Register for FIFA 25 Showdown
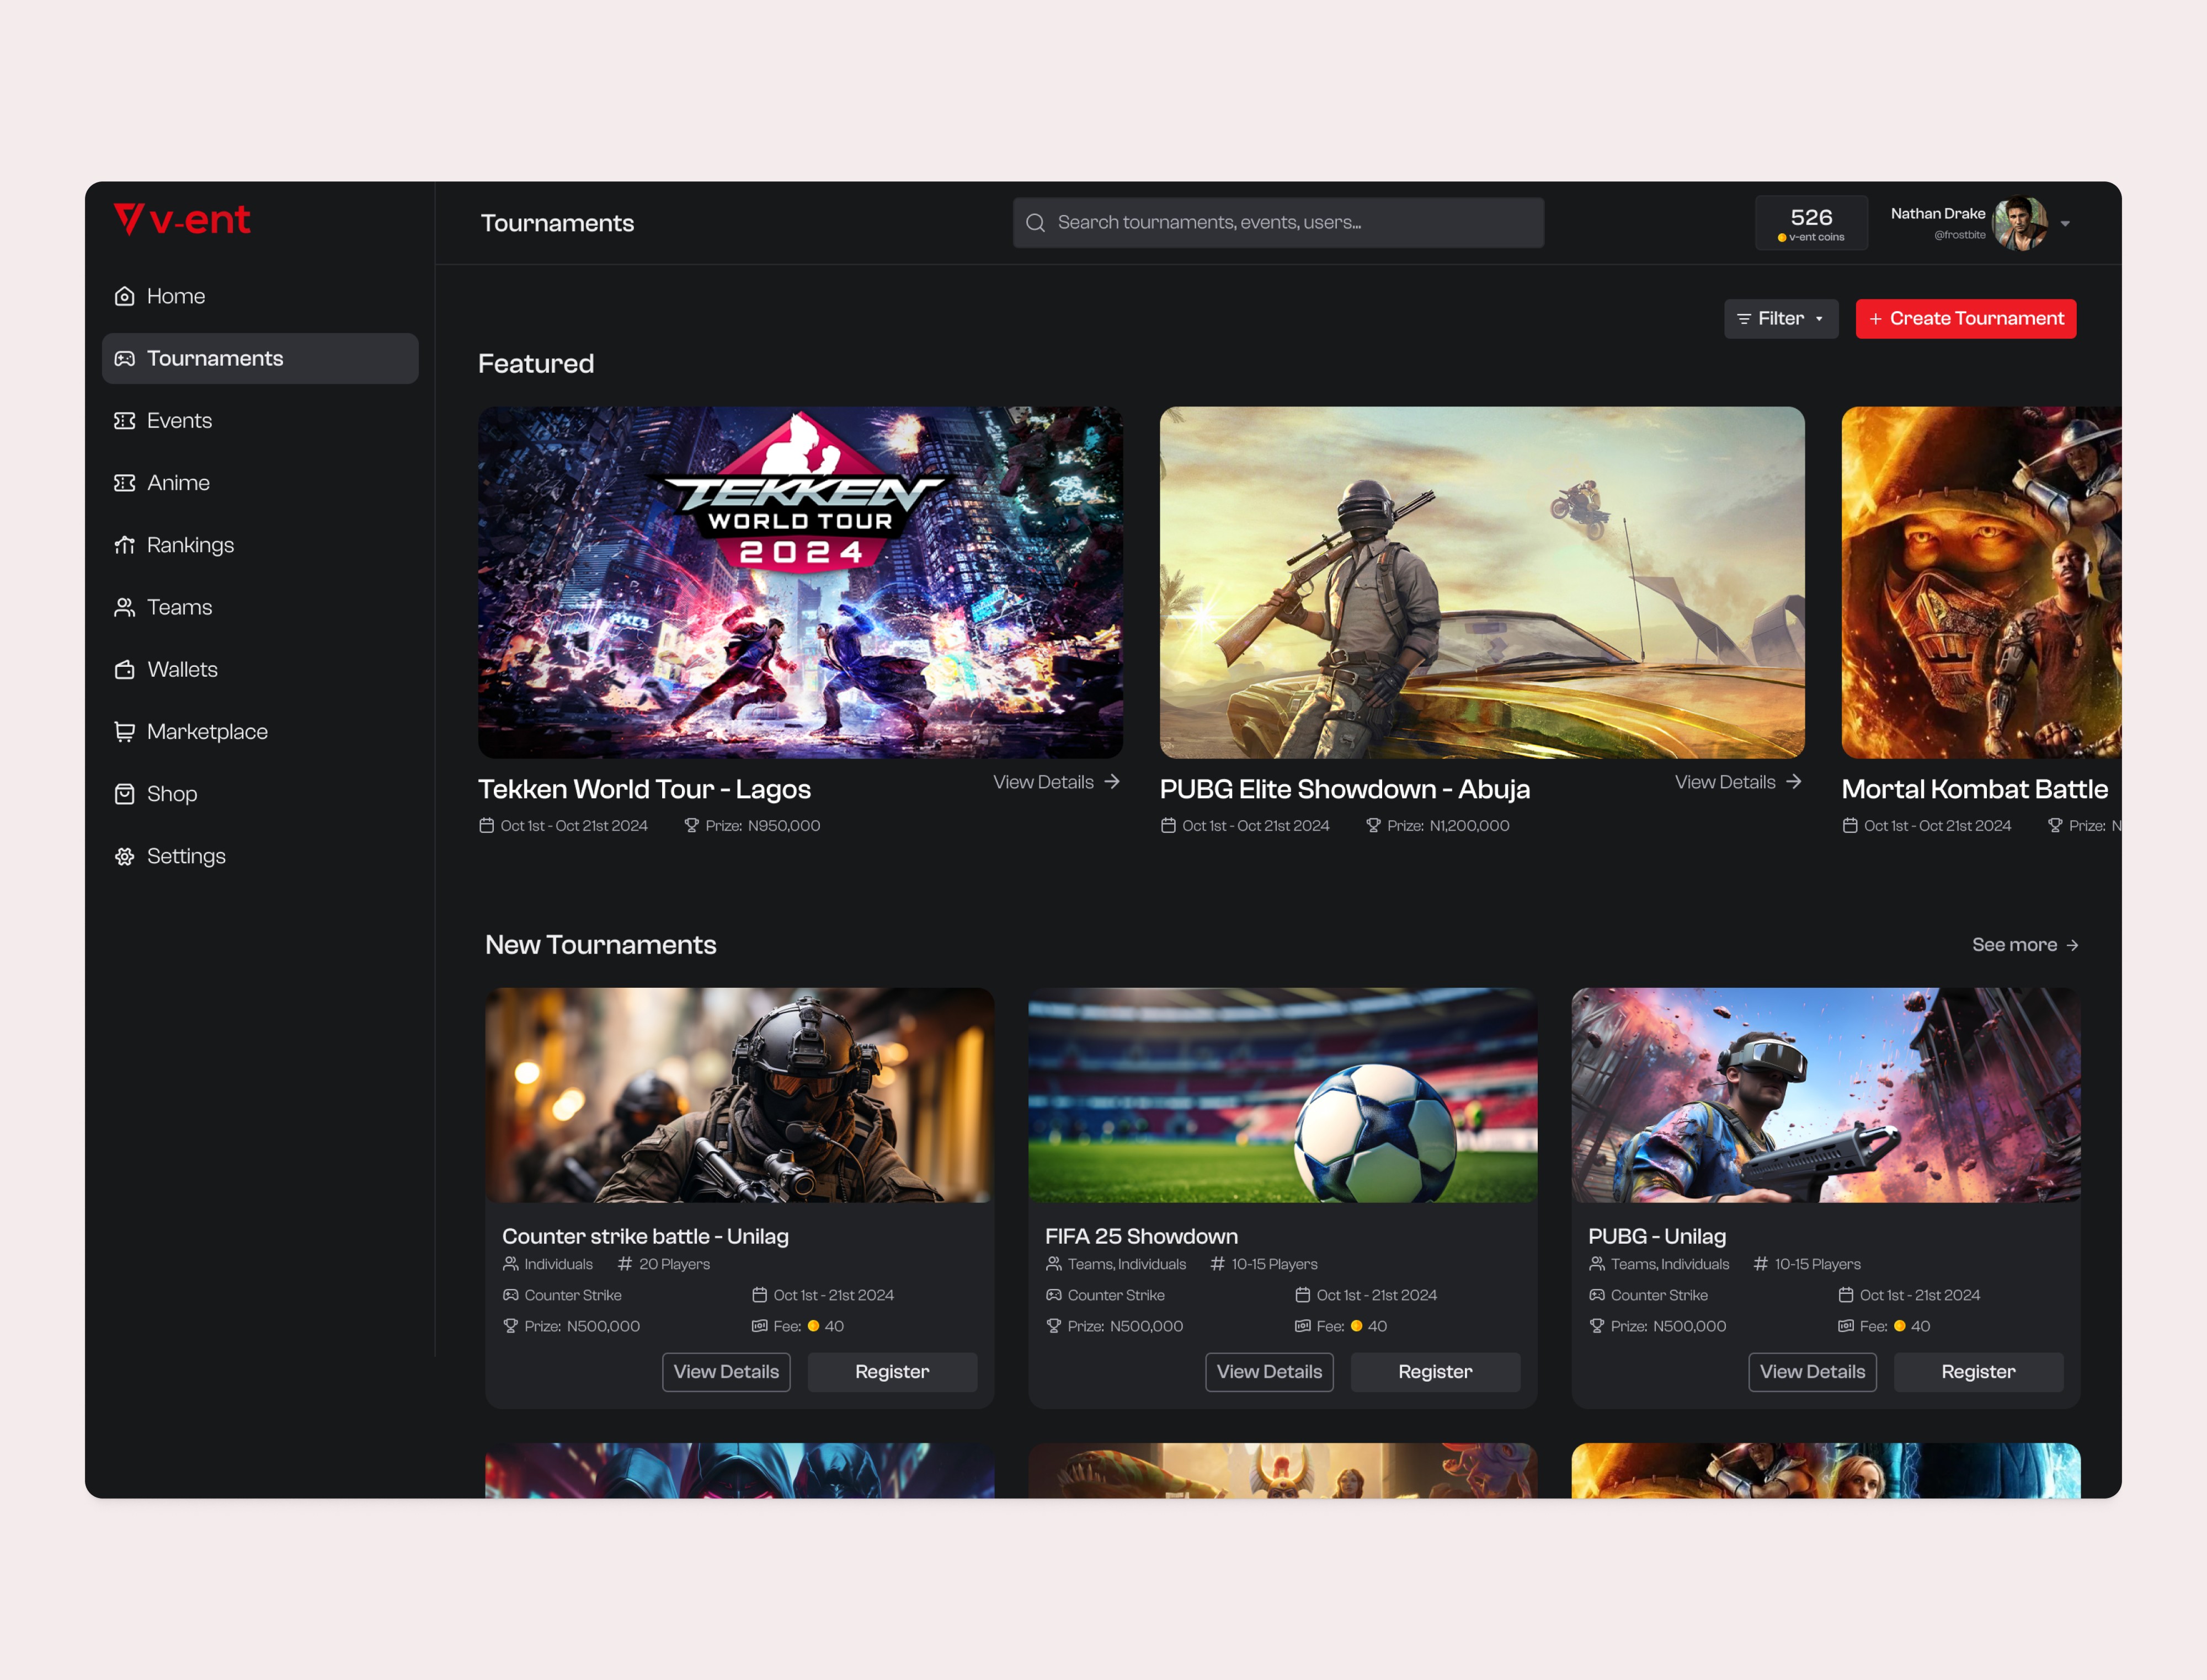This screenshot has height=1680, width=2207. pos(1435,1371)
